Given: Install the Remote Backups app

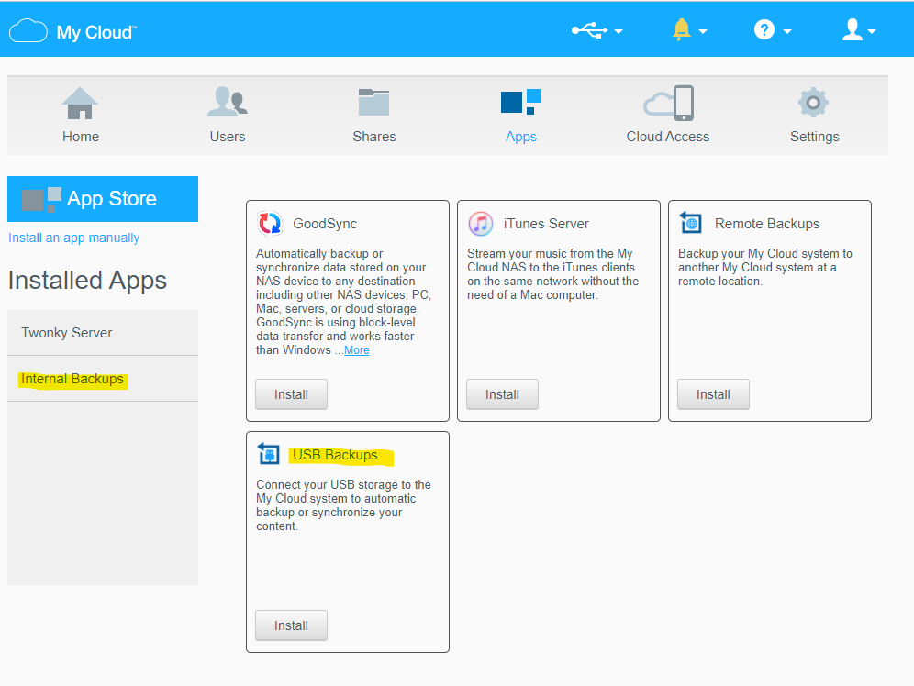Looking at the screenshot, I should [x=713, y=394].
